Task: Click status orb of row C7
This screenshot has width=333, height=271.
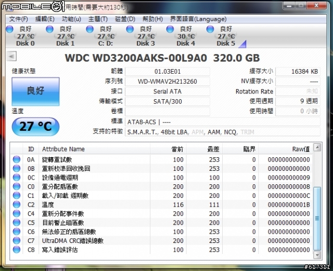Action: (17, 240)
